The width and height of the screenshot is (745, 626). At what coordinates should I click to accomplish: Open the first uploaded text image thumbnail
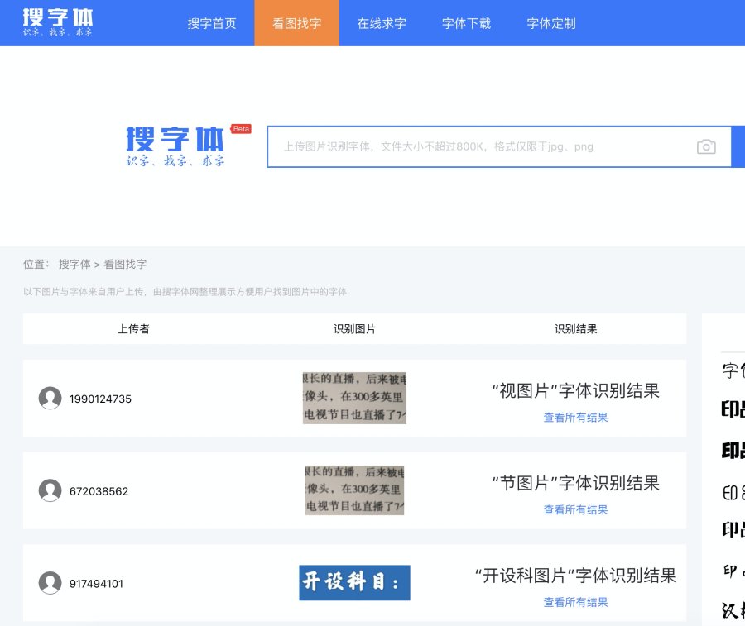[354, 398]
